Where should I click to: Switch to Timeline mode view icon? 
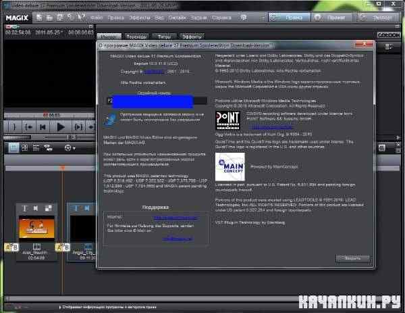tap(36, 148)
